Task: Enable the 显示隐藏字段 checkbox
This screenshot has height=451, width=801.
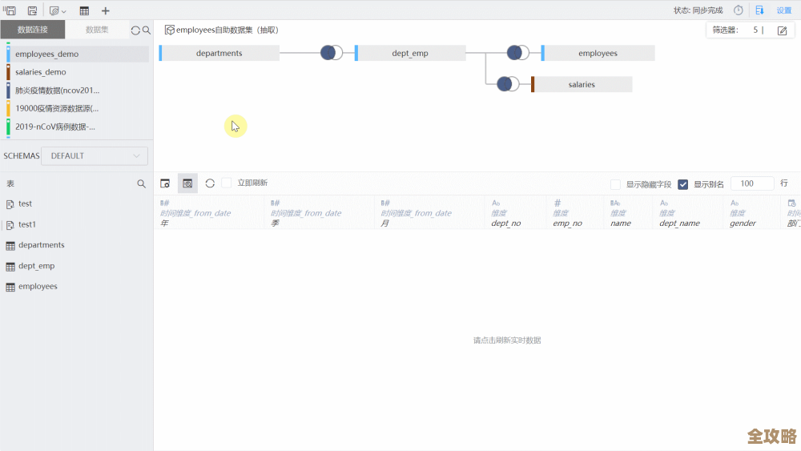Action: (x=615, y=184)
